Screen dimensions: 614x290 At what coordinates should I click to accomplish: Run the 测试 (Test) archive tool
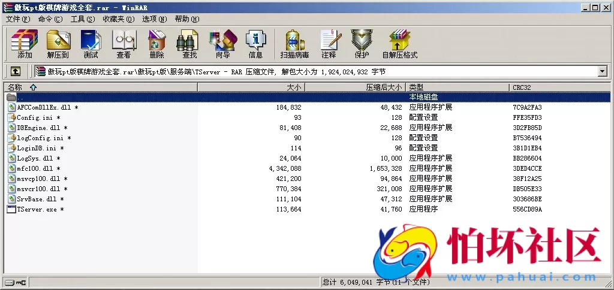tap(91, 43)
